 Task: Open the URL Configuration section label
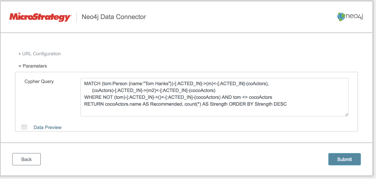coord(41,54)
